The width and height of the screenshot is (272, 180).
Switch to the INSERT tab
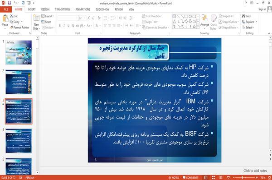click(32, 9)
